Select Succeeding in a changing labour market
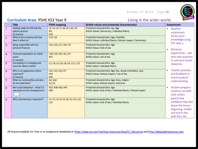 [x=27, y=65]
